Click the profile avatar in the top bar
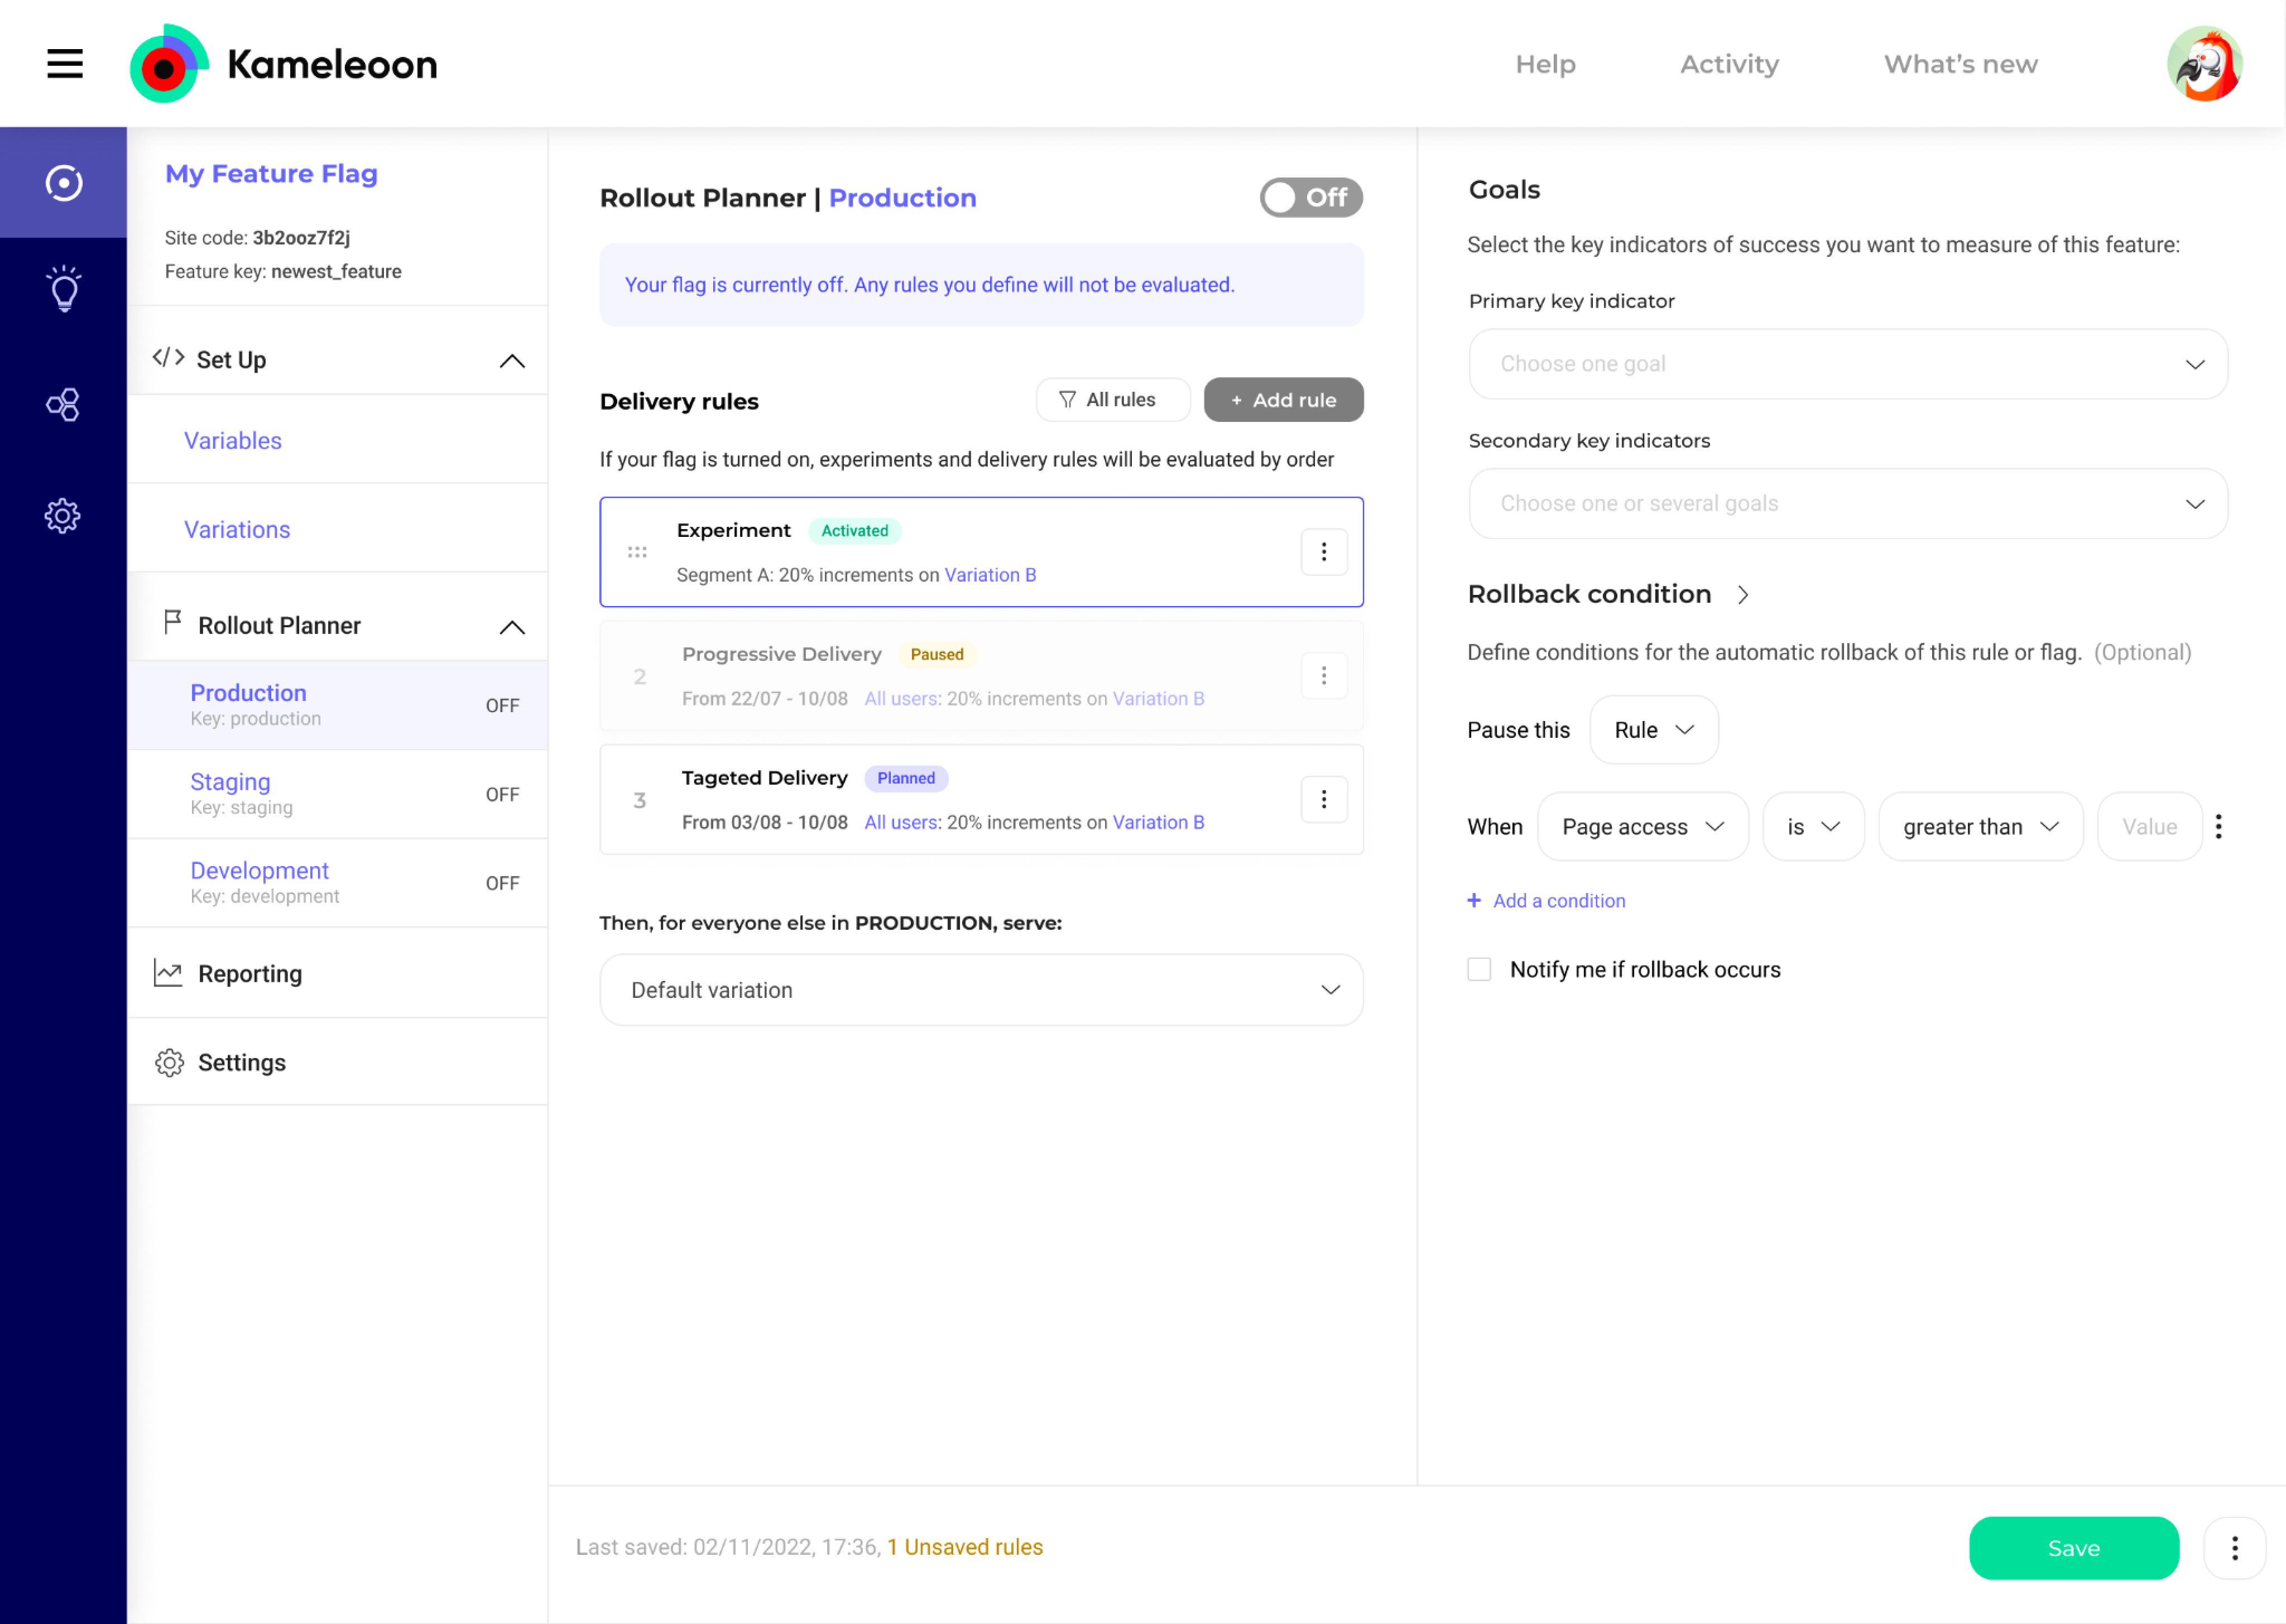 click(2205, 63)
